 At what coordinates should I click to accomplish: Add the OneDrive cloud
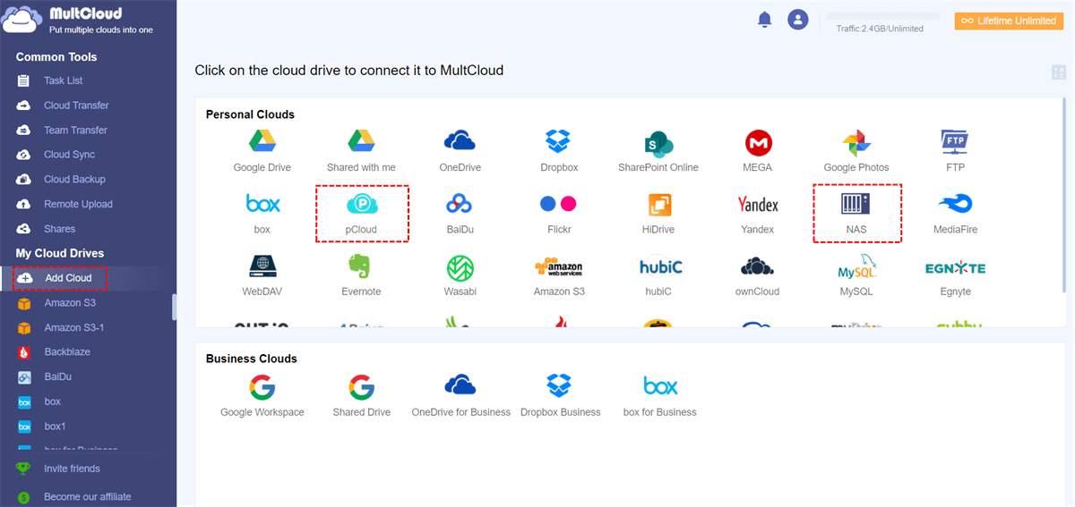tap(460, 150)
